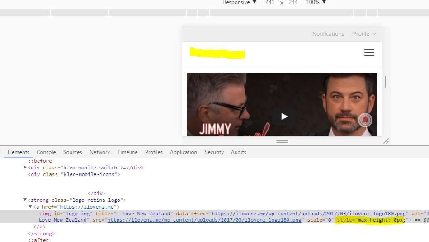Open Notifications in the page preview
The height and width of the screenshot is (242, 429).
[328, 34]
